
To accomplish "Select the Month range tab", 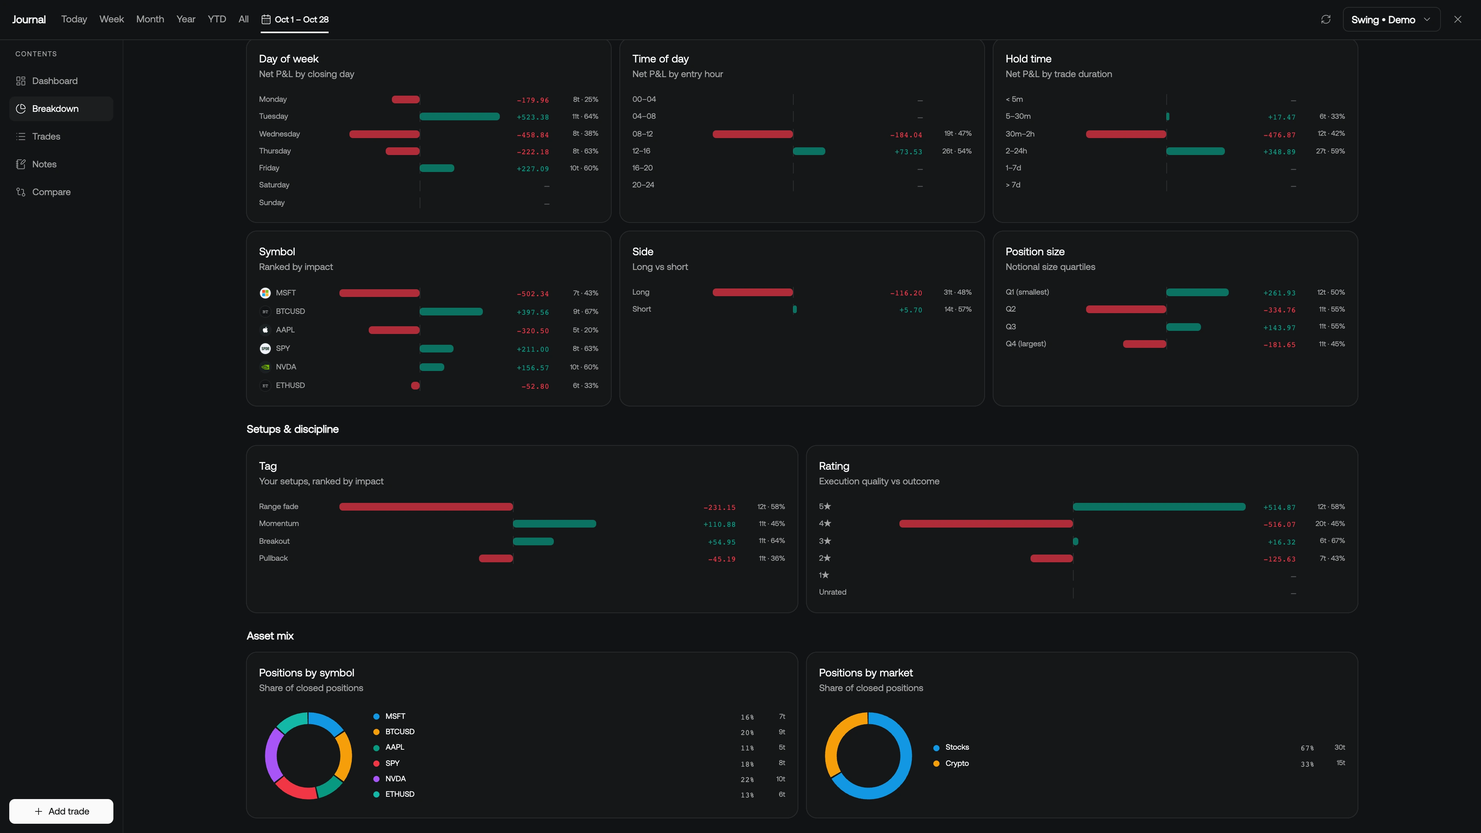I will pos(150,19).
